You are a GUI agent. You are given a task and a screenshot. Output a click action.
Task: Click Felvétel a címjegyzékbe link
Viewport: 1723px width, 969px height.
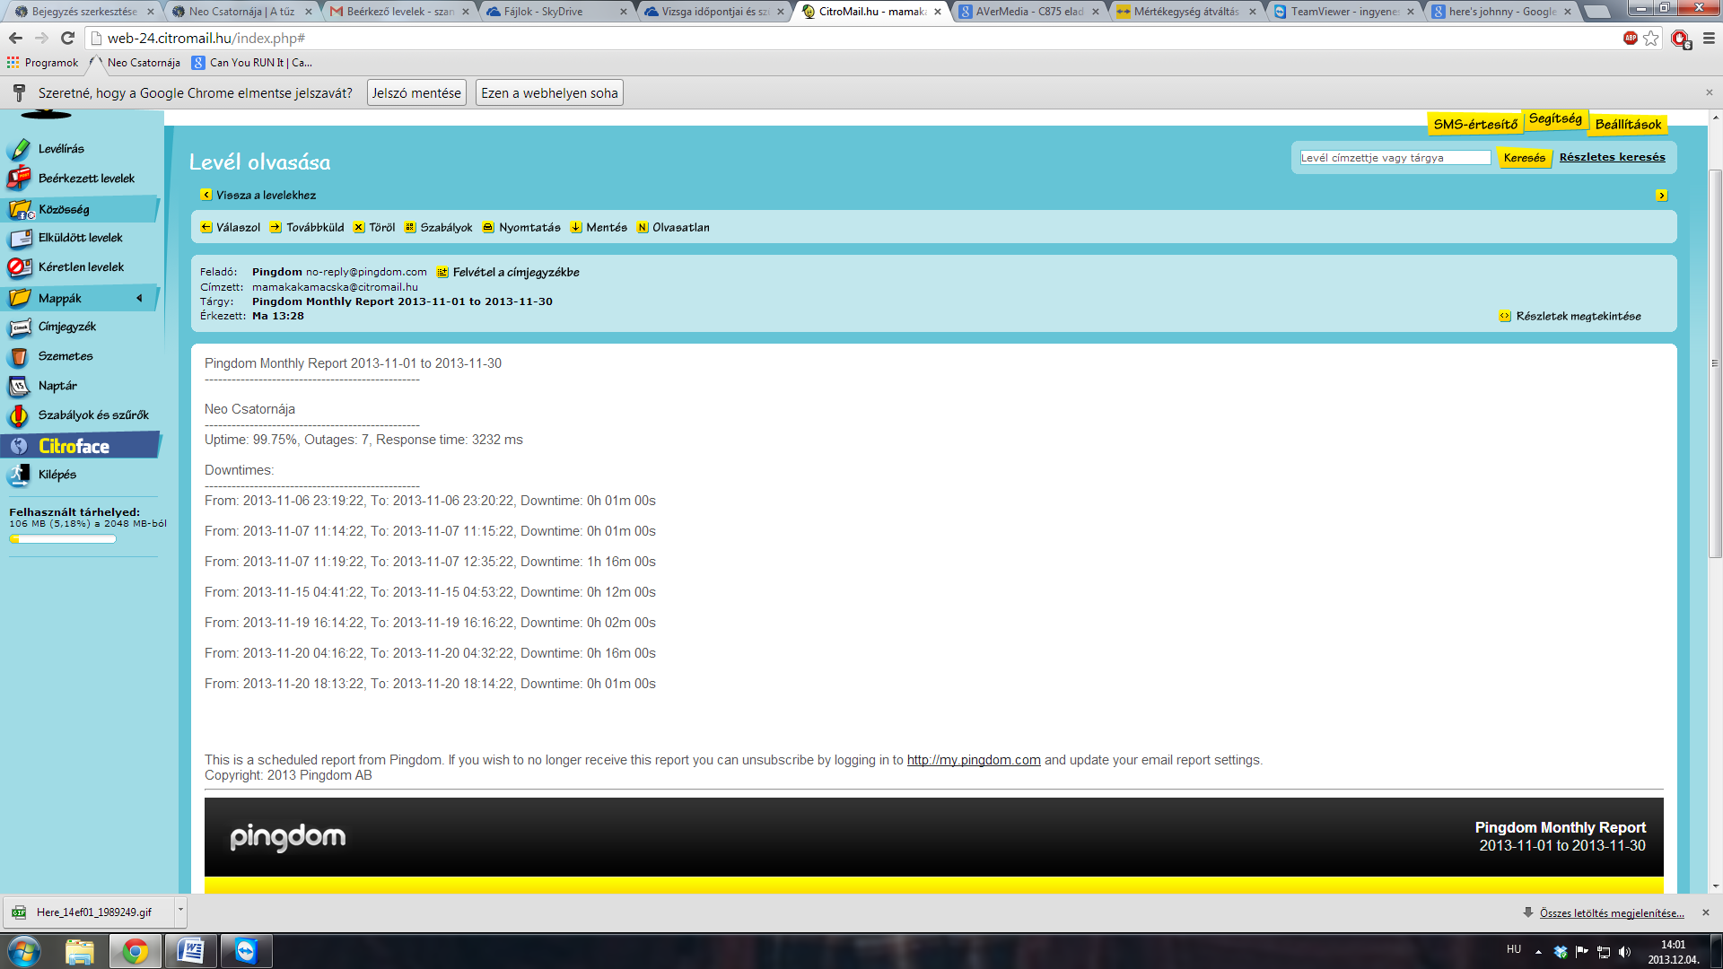[508, 273]
